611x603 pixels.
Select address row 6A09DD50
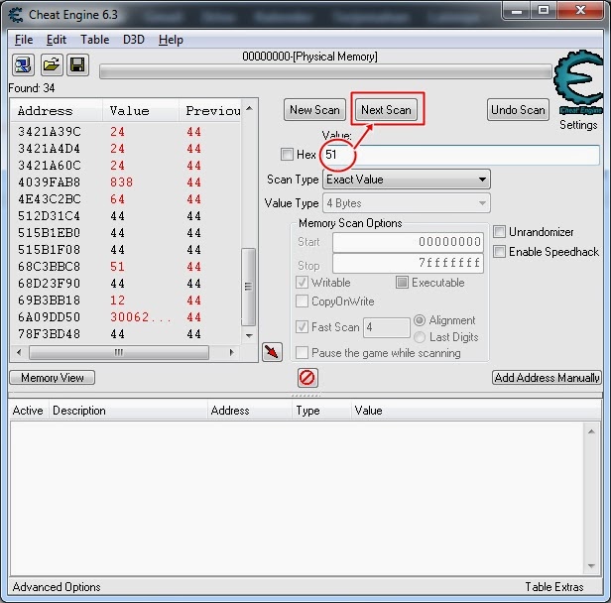(x=125, y=317)
